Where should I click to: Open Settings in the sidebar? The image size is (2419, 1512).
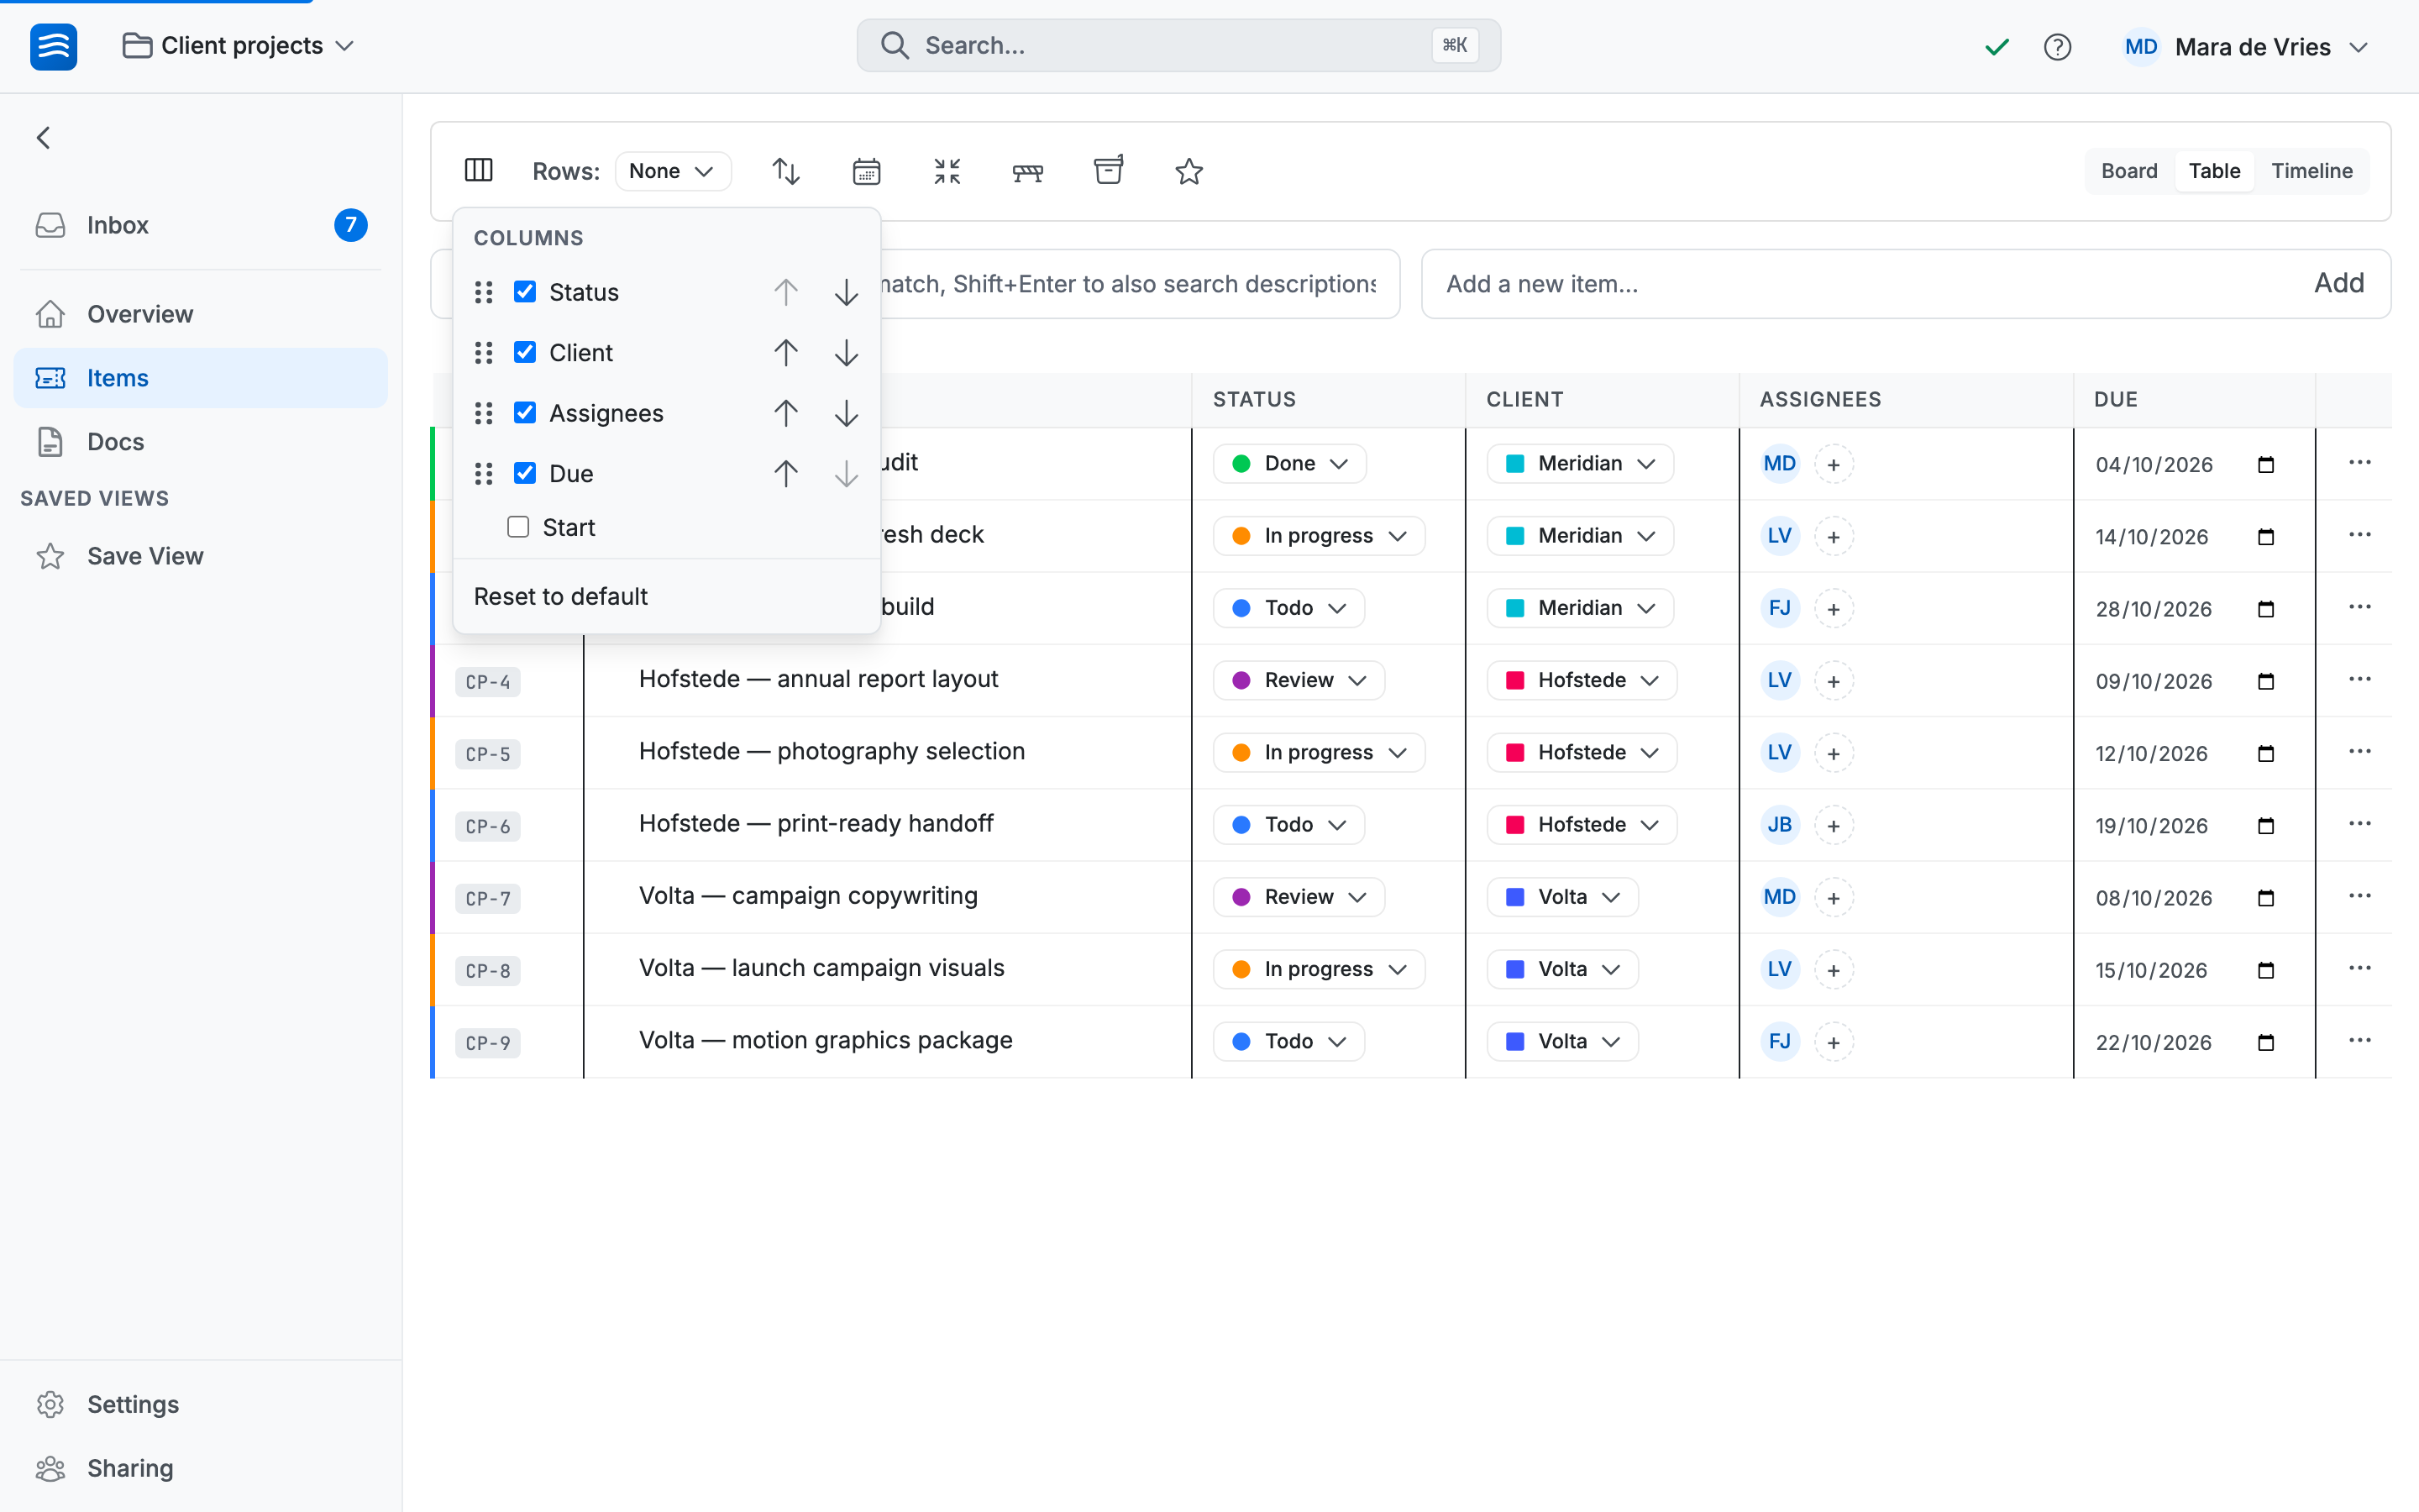click(x=201, y=1405)
